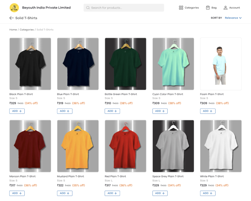Image resolution: width=251 pixels, height=201 pixels.
Task: Add Bottle Green Plain T-Shirt to bag
Action: (112, 111)
